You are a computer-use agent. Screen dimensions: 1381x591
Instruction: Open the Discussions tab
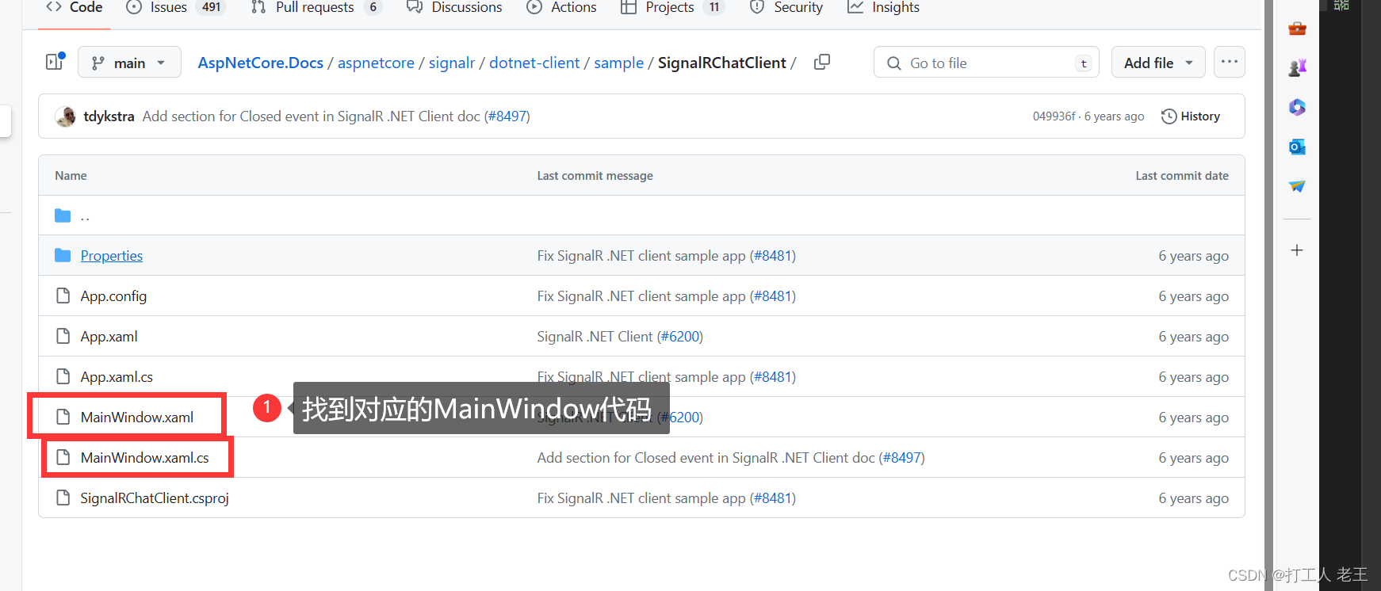click(x=454, y=7)
